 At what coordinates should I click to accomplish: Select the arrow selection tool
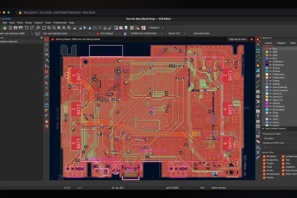tap(258, 40)
